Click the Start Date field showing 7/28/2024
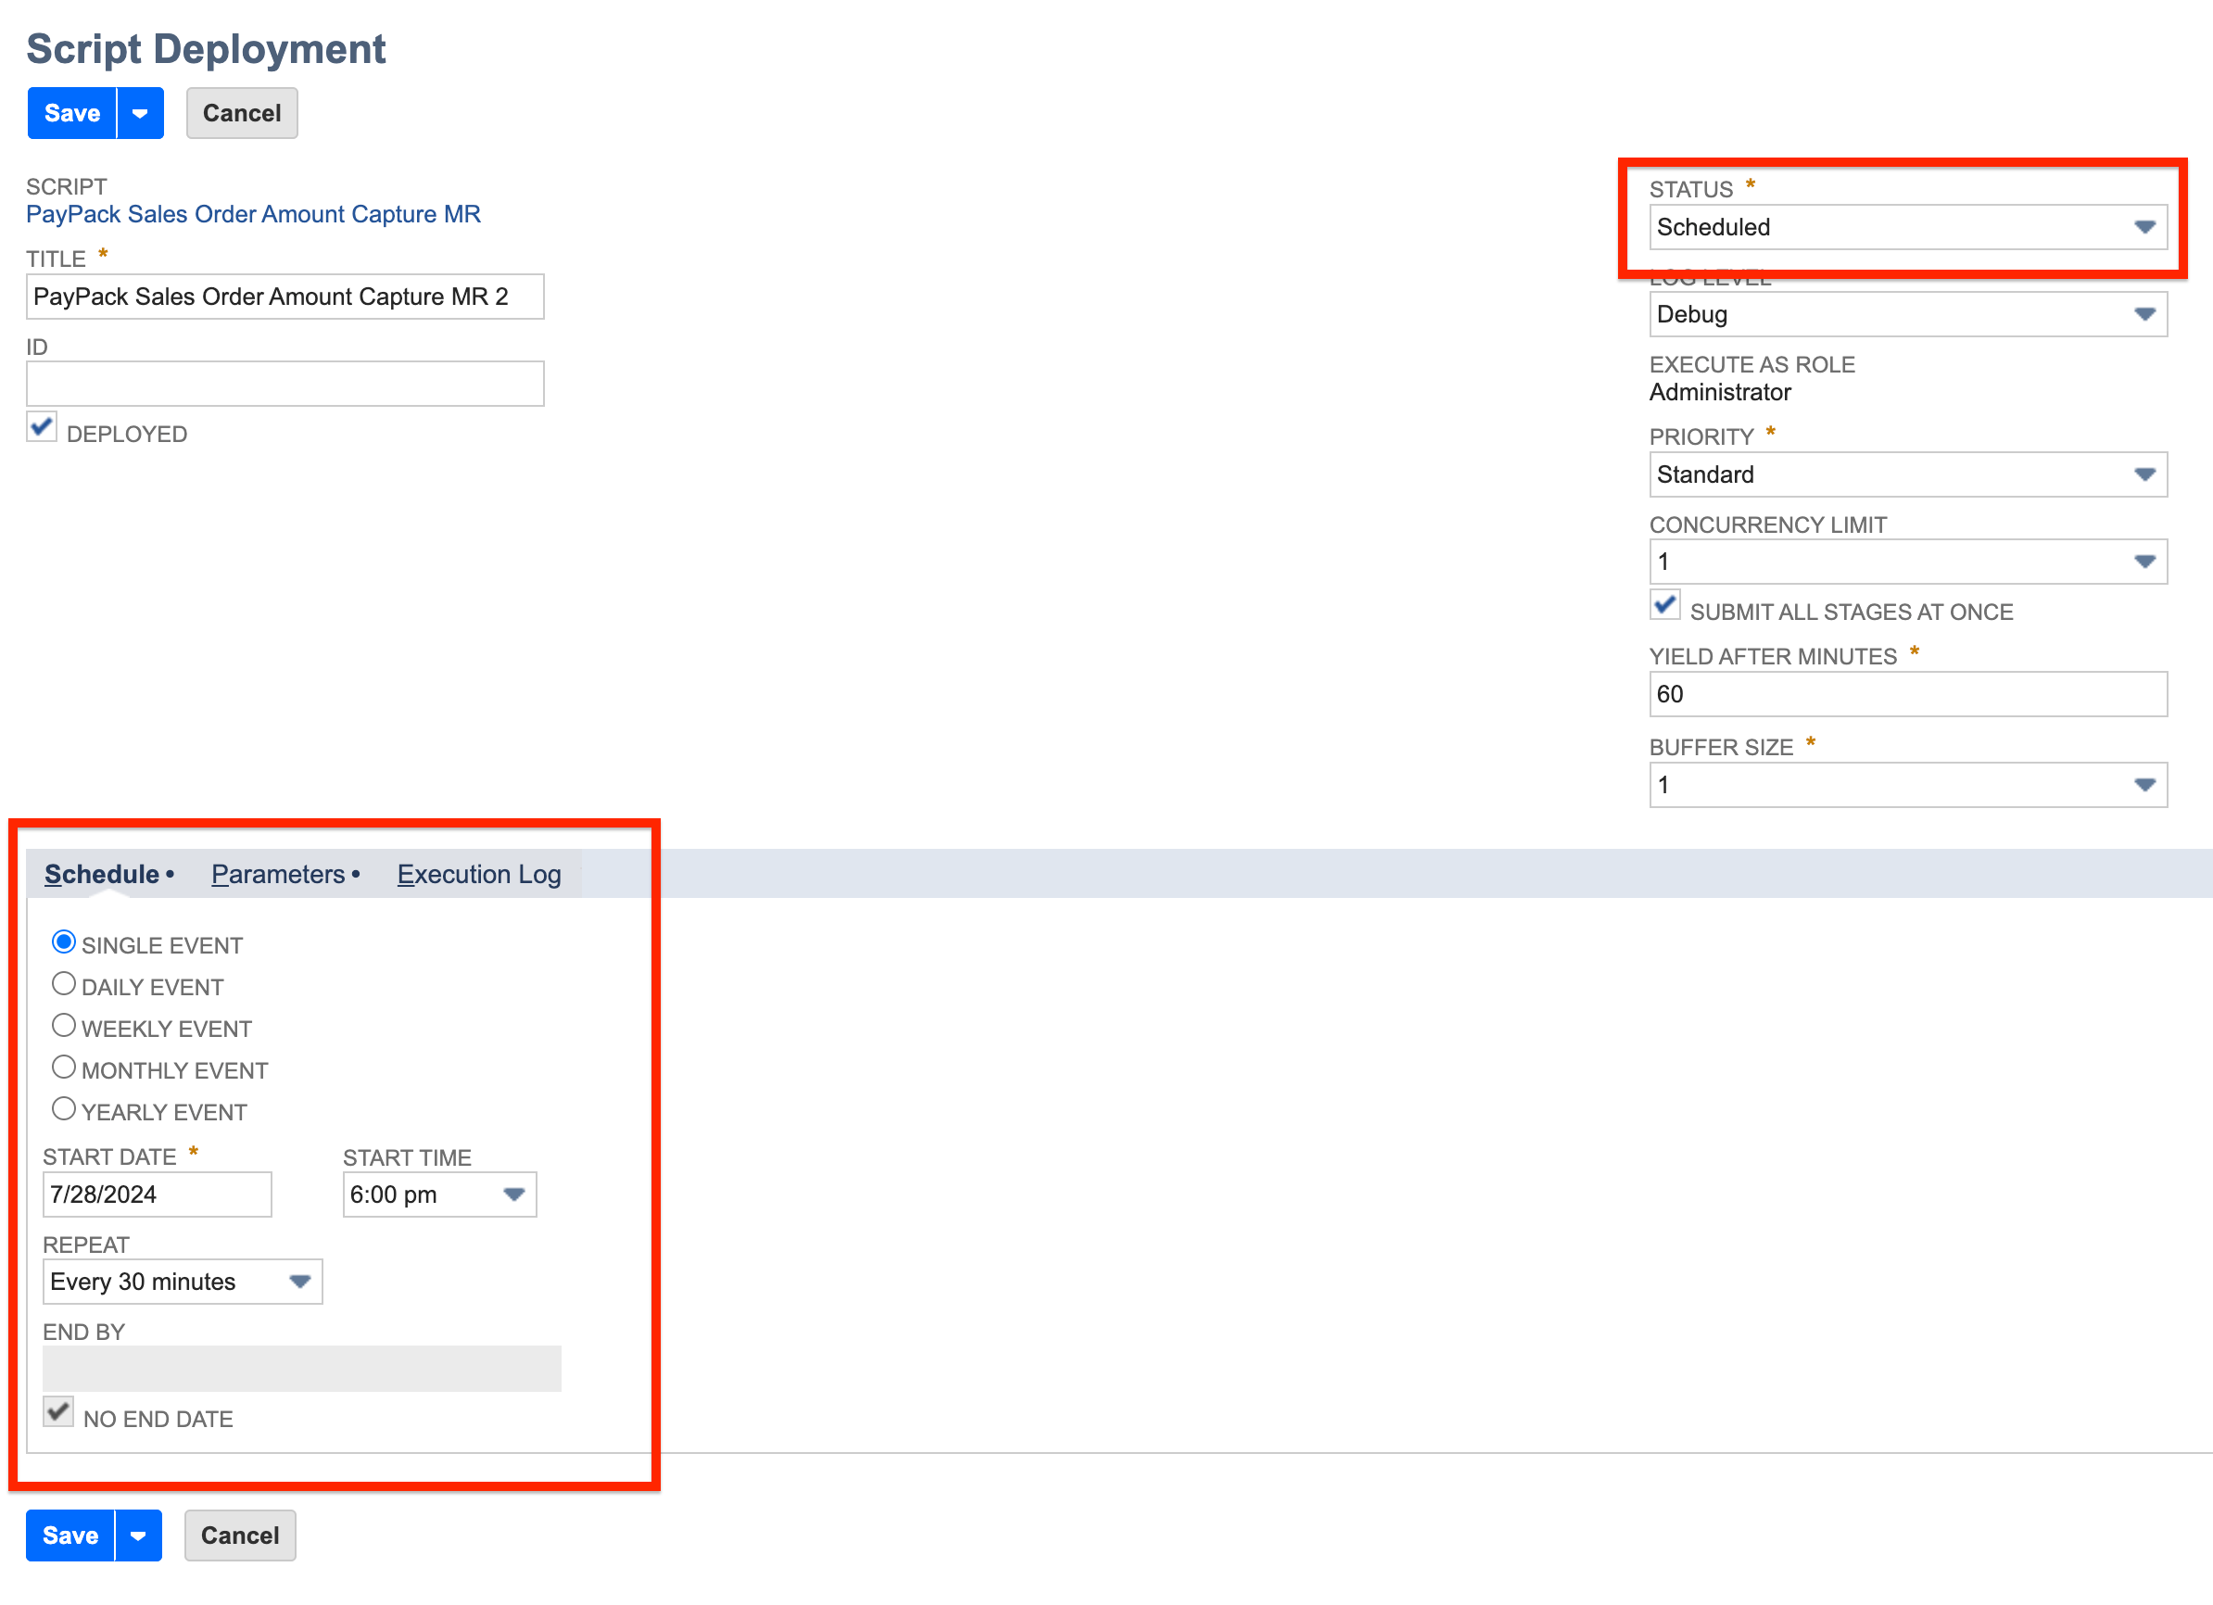Viewport: 2213px width, 1605px height. click(156, 1194)
